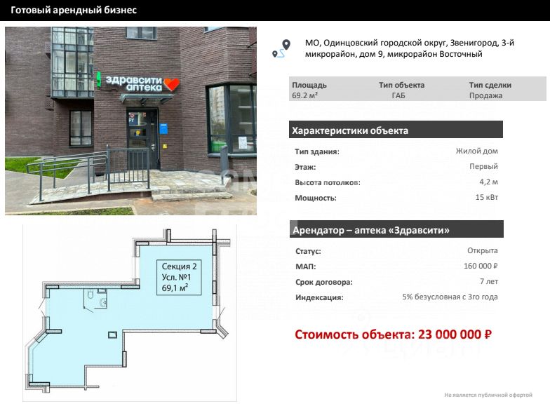Click the value 'Продажа'
The width and height of the screenshot is (550, 406).
click(x=485, y=95)
